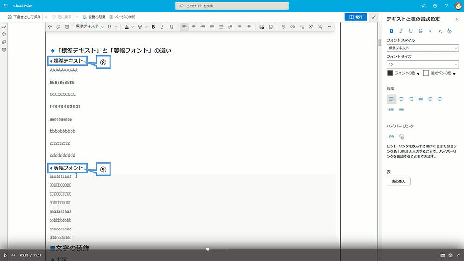Center align text in floating toolbar
This screenshot has height=261, width=464.
click(193, 27)
